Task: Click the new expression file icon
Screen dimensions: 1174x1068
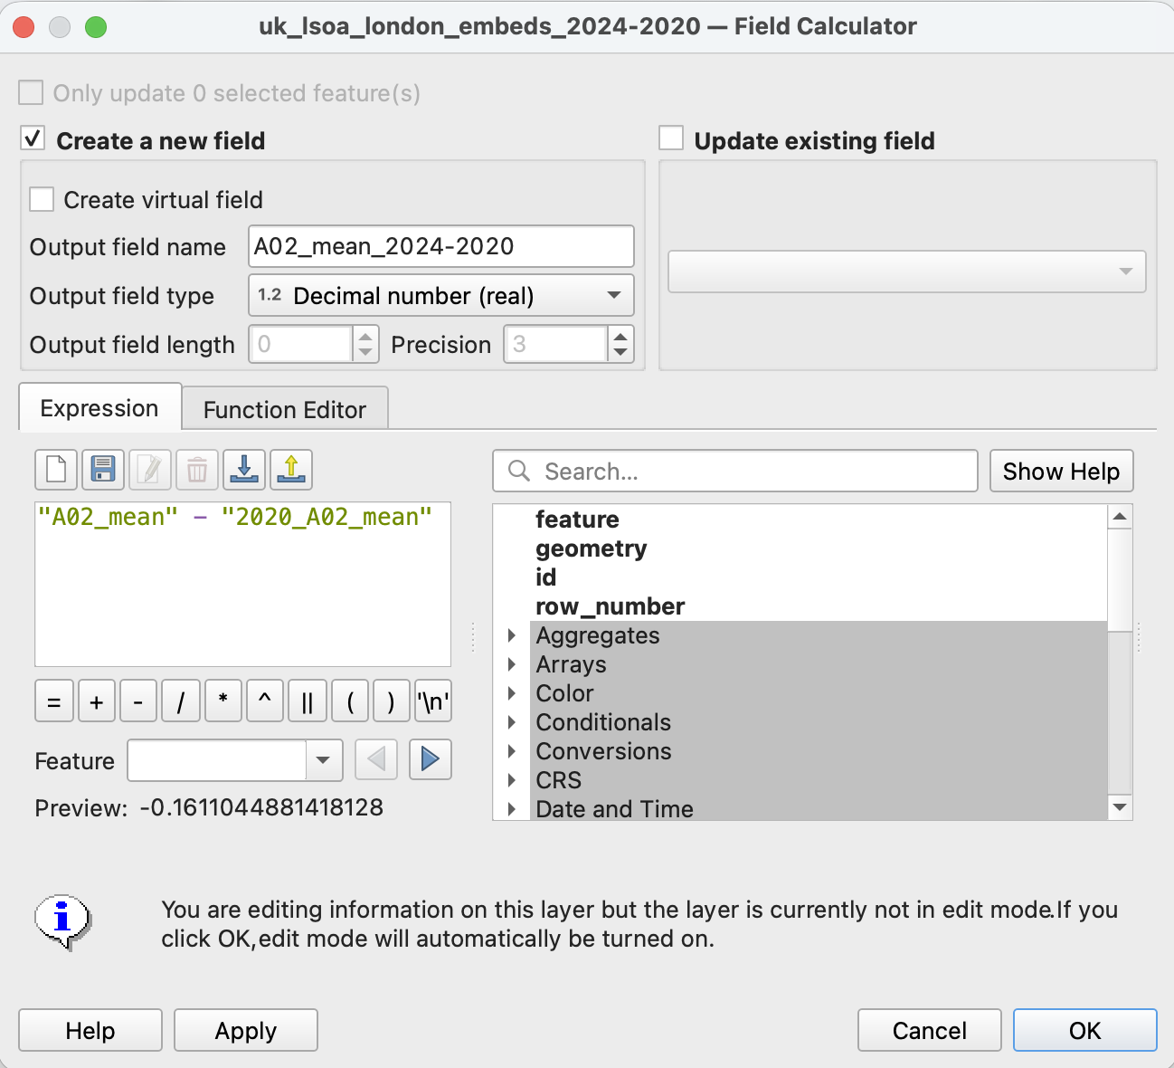Action: [56, 469]
